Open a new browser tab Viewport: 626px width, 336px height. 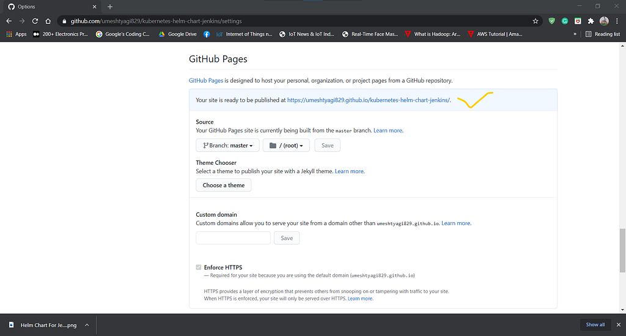[110, 7]
